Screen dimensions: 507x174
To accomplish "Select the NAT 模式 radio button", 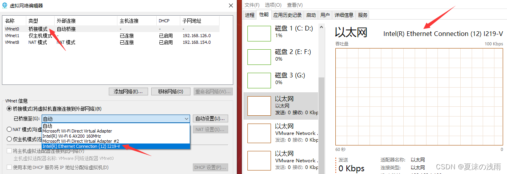I will pos(9,129).
